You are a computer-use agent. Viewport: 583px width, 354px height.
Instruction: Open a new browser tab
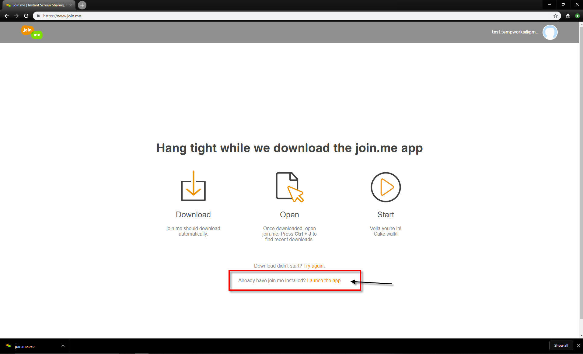[82, 5]
